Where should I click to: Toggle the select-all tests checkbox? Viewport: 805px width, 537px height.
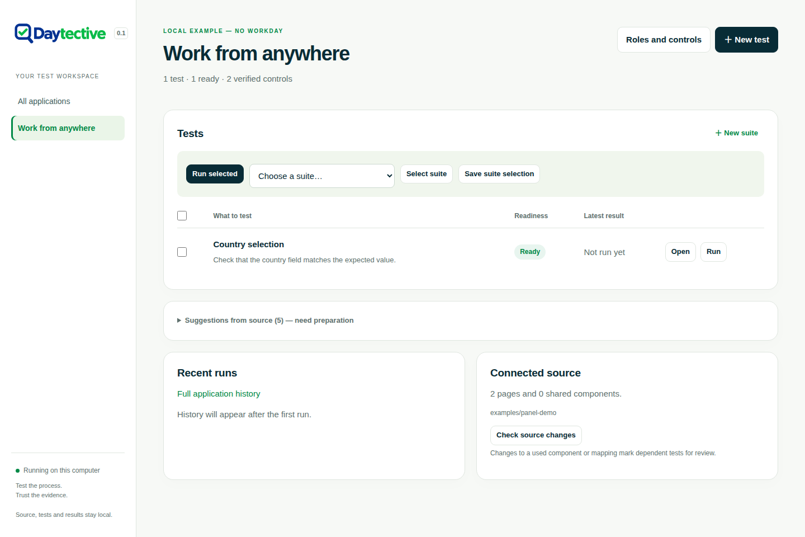(x=182, y=215)
